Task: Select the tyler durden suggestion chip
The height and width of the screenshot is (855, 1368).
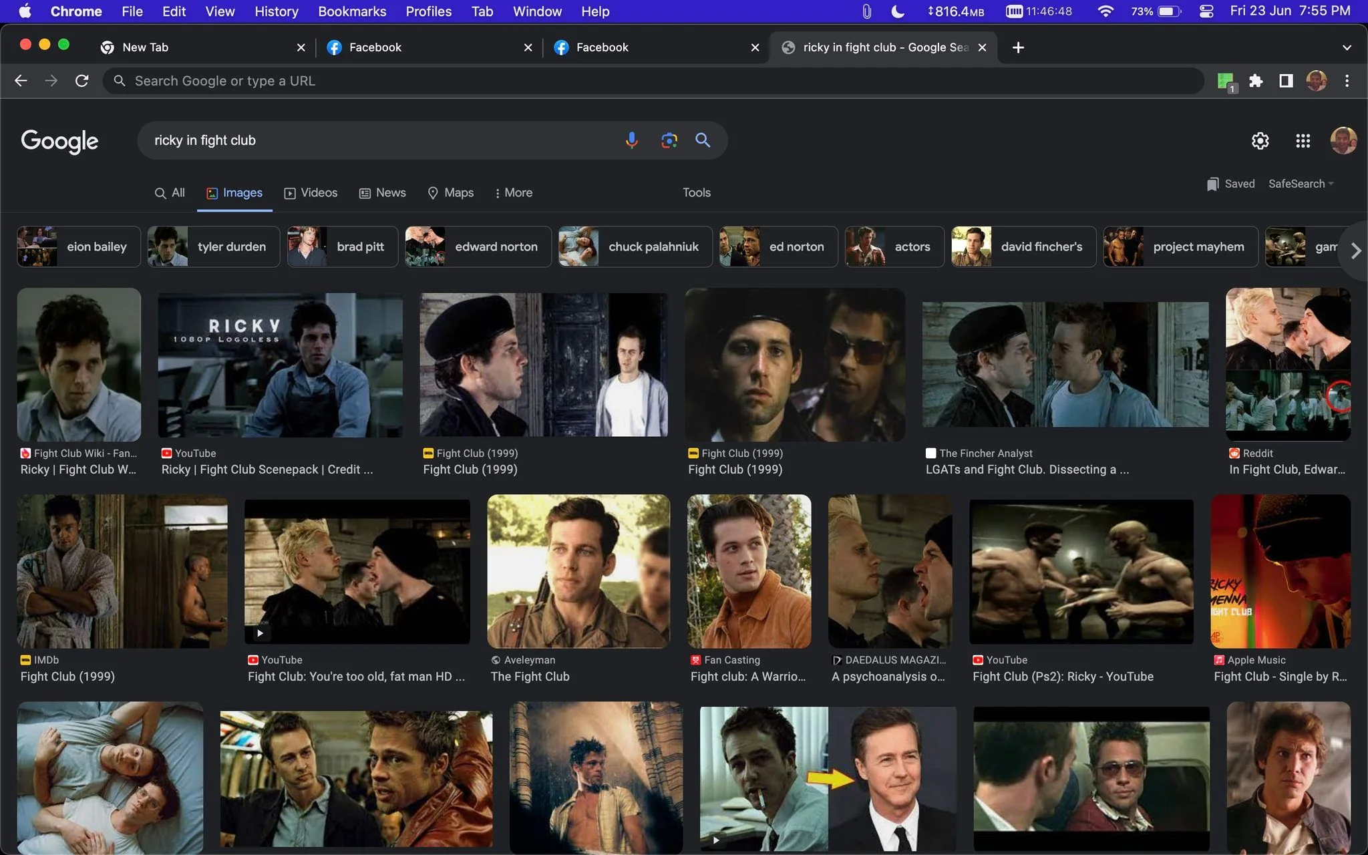Action: coord(214,246)
